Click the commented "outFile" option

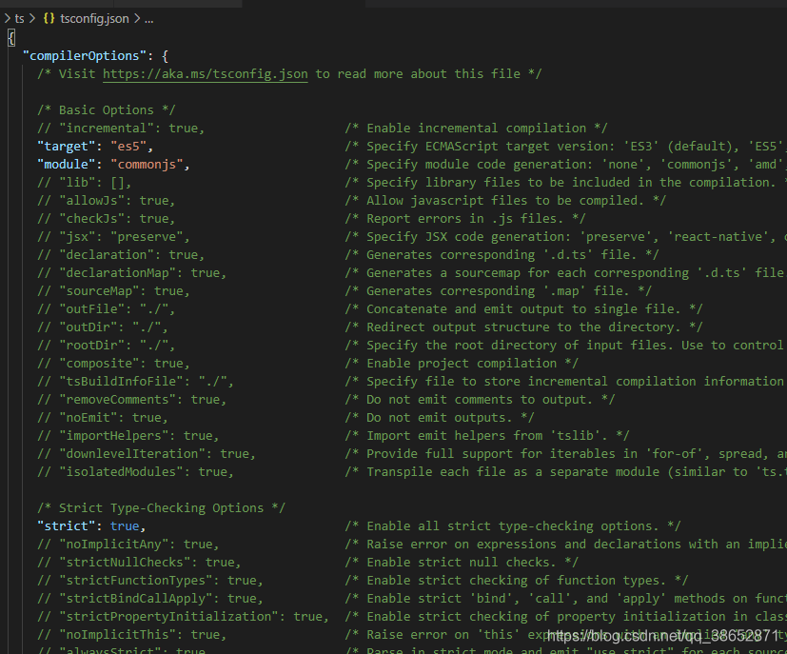coord(107,308)
